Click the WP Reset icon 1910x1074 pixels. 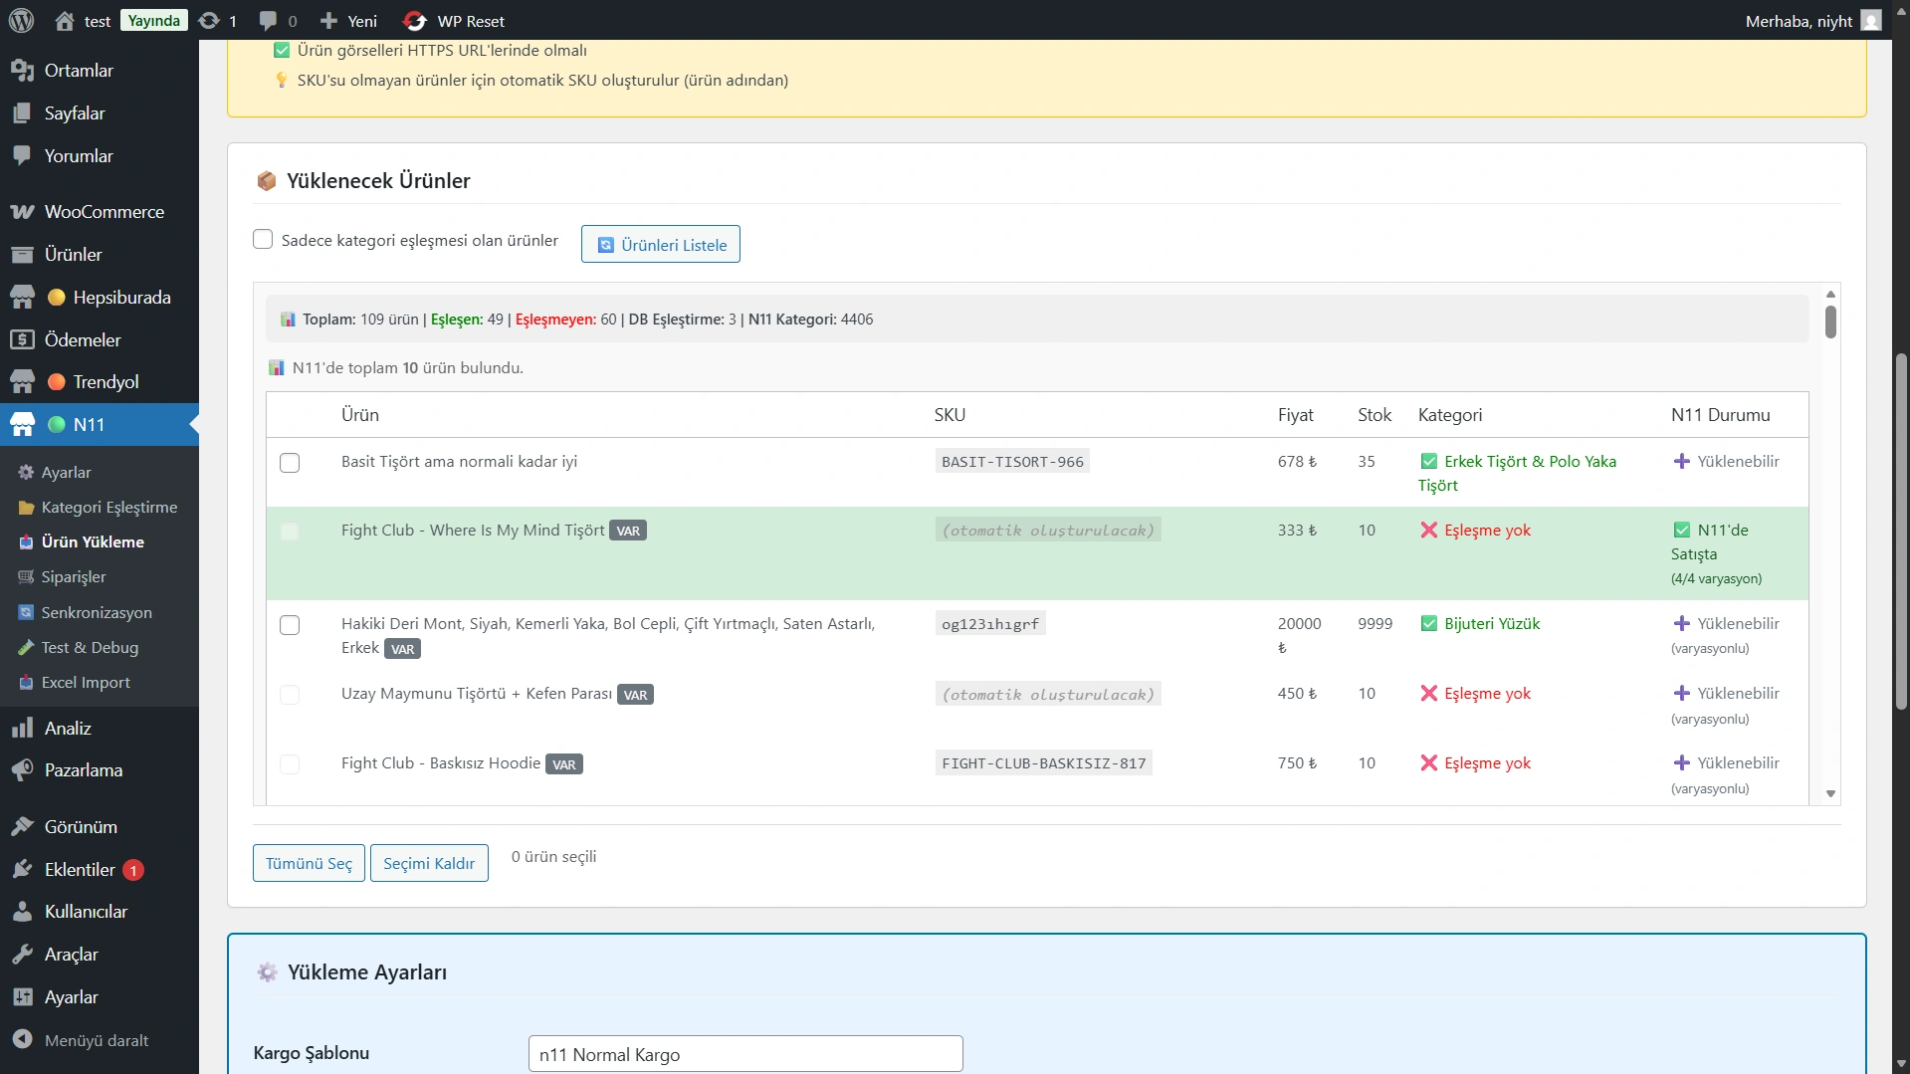(415, 21)
